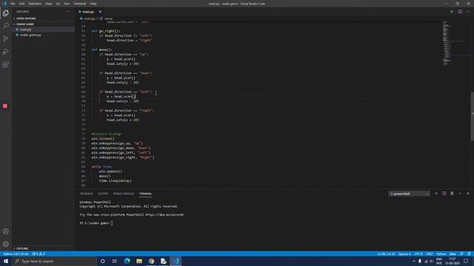Open File Explorer from the taskbar
Image resolution: width=474 pixels, height=266 pixels.
[x=139, y=261]
